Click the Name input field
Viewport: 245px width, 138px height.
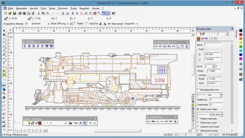point(213,45)
